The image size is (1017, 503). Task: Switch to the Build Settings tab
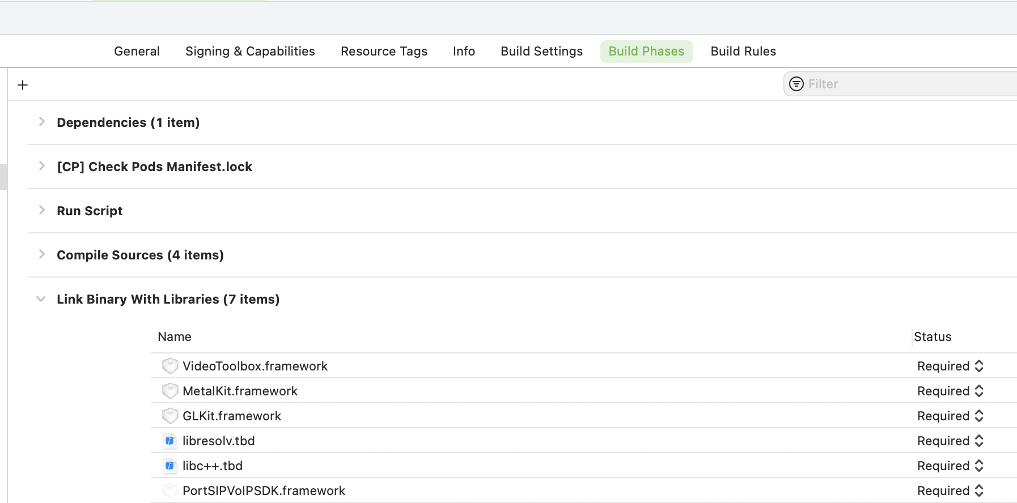click(x=541, y=51)
